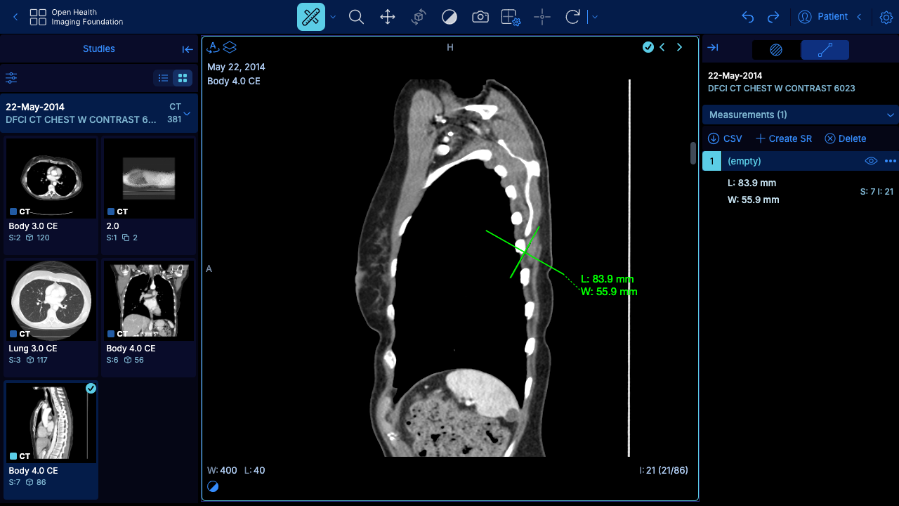Click the undo arrow icon
Viewport: 899px width, 506px height.
(x=748, y=17)
